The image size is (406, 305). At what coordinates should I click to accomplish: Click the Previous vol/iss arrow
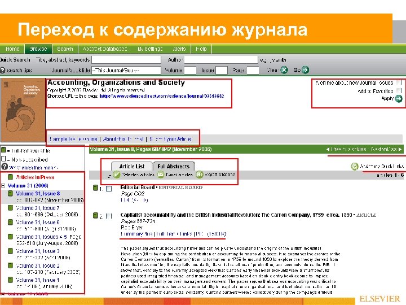(x=328, y=149)
